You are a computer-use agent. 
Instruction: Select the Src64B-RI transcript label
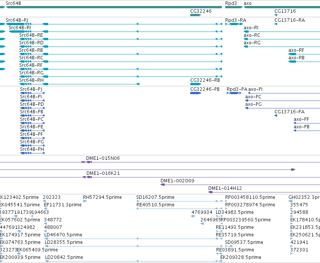(20, 27)
